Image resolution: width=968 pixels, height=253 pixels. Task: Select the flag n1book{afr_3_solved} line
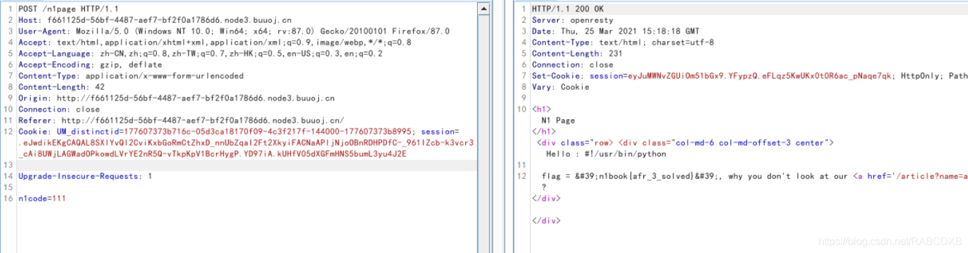pos(754,176)
